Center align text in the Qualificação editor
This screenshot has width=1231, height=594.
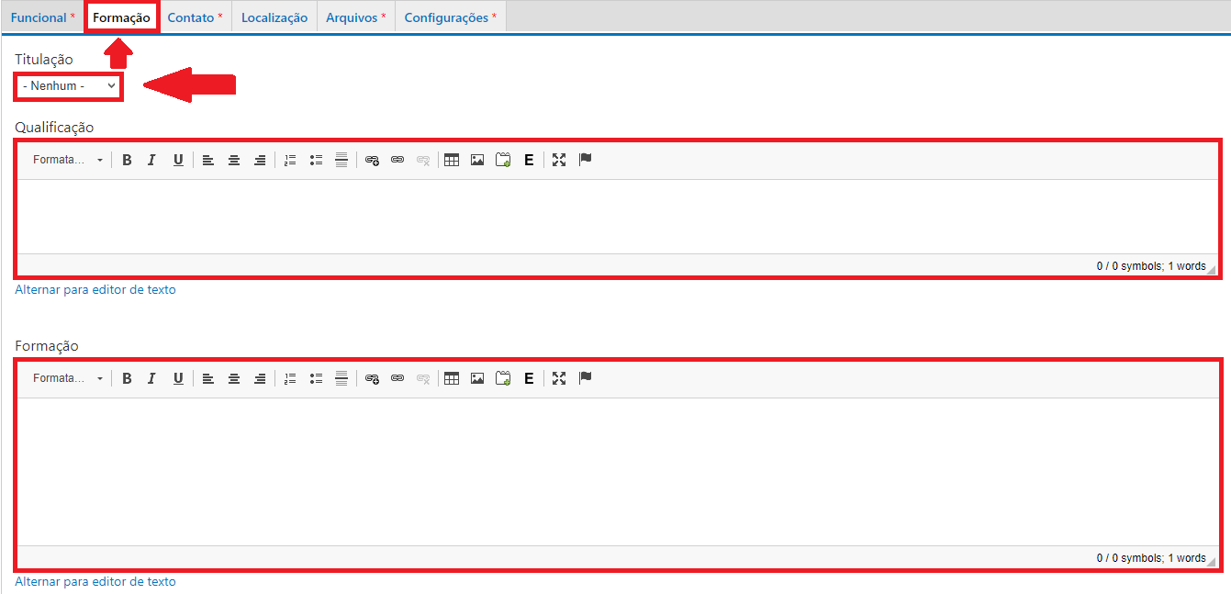pos(234,160)
